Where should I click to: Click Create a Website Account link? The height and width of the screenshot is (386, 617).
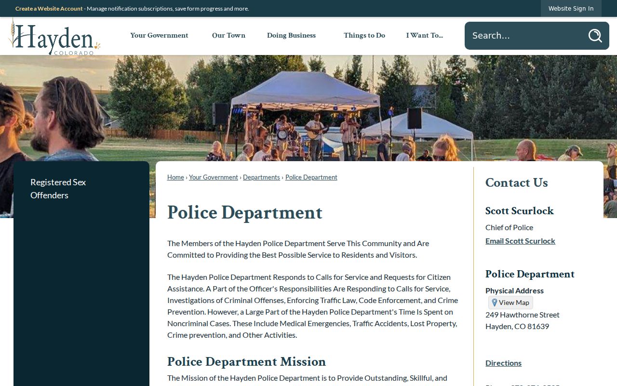49,9
